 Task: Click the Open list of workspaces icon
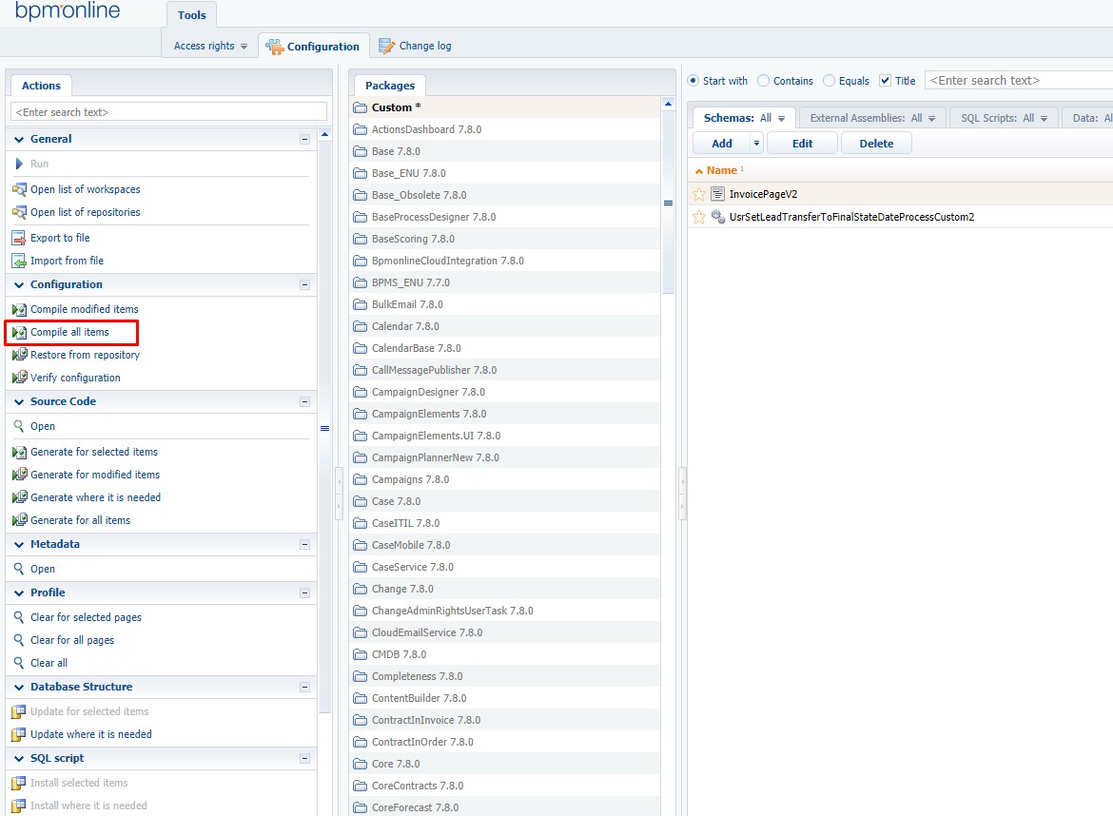click(x=19, y=189)
